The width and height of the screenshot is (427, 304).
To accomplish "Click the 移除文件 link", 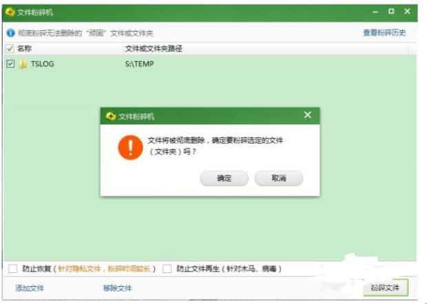I will click(117, 288).
